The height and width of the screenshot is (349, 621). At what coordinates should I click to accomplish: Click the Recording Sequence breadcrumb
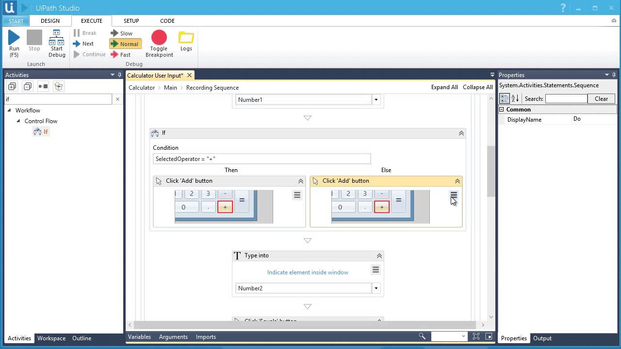[212, 88]
